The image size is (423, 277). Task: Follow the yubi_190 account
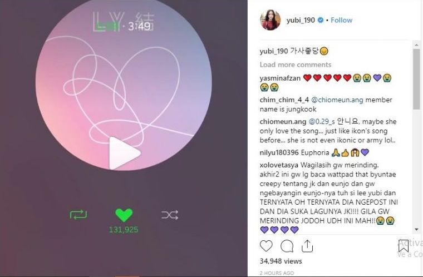341,20
